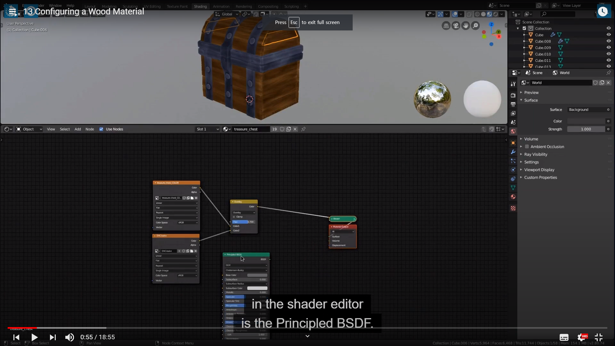Click the Strength value field
The image size is (615, 346).
click(x=586, y=129)
